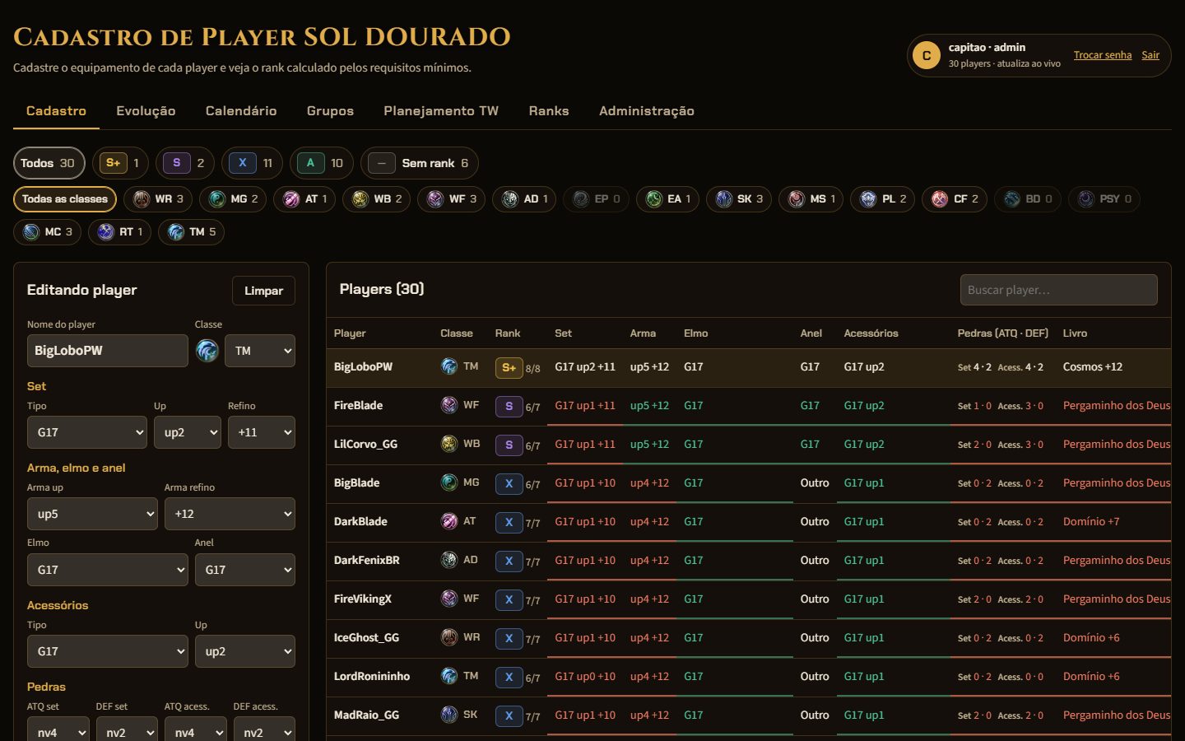Click the CF class icon chip

(x=955, y=199)
